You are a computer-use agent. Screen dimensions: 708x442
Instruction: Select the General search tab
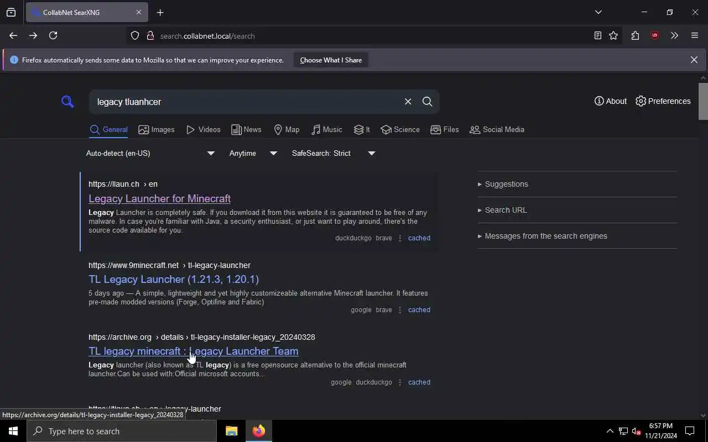click(x=109, y=129)
